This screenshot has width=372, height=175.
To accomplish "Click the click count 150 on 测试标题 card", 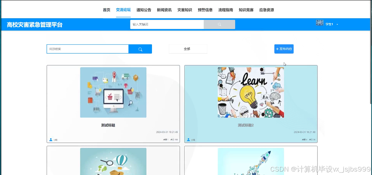I will 174,140.
